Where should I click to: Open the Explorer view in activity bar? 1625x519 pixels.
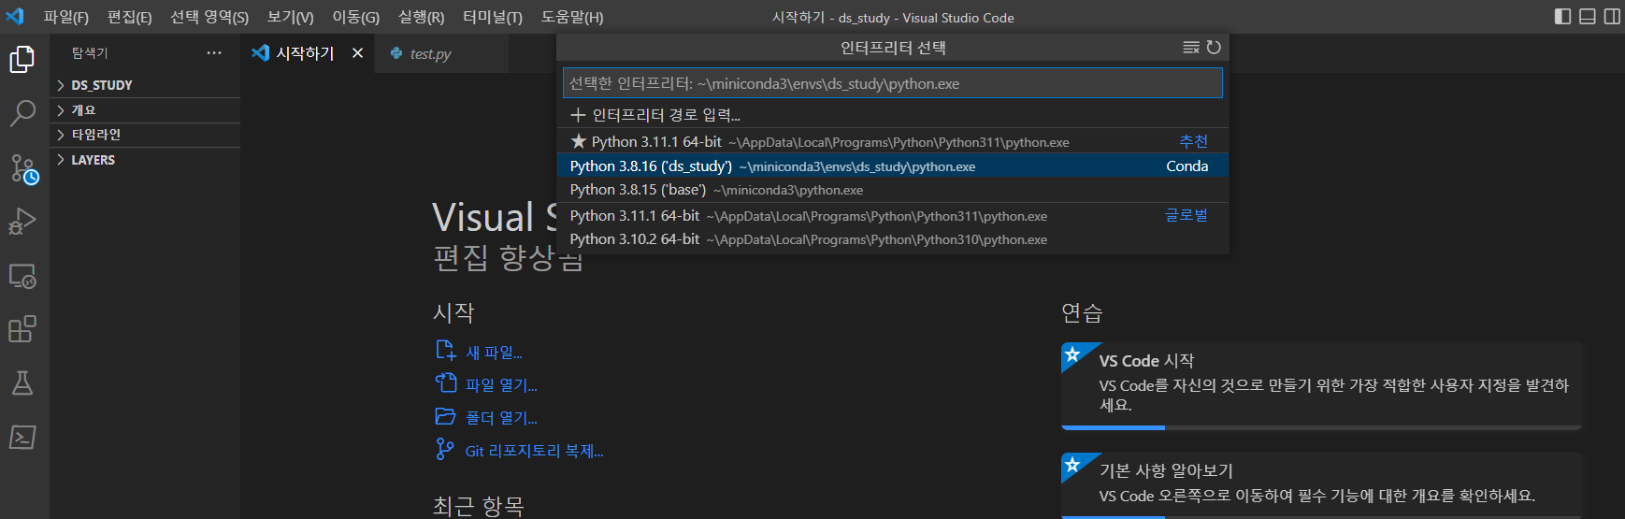[x=22, y=60]
